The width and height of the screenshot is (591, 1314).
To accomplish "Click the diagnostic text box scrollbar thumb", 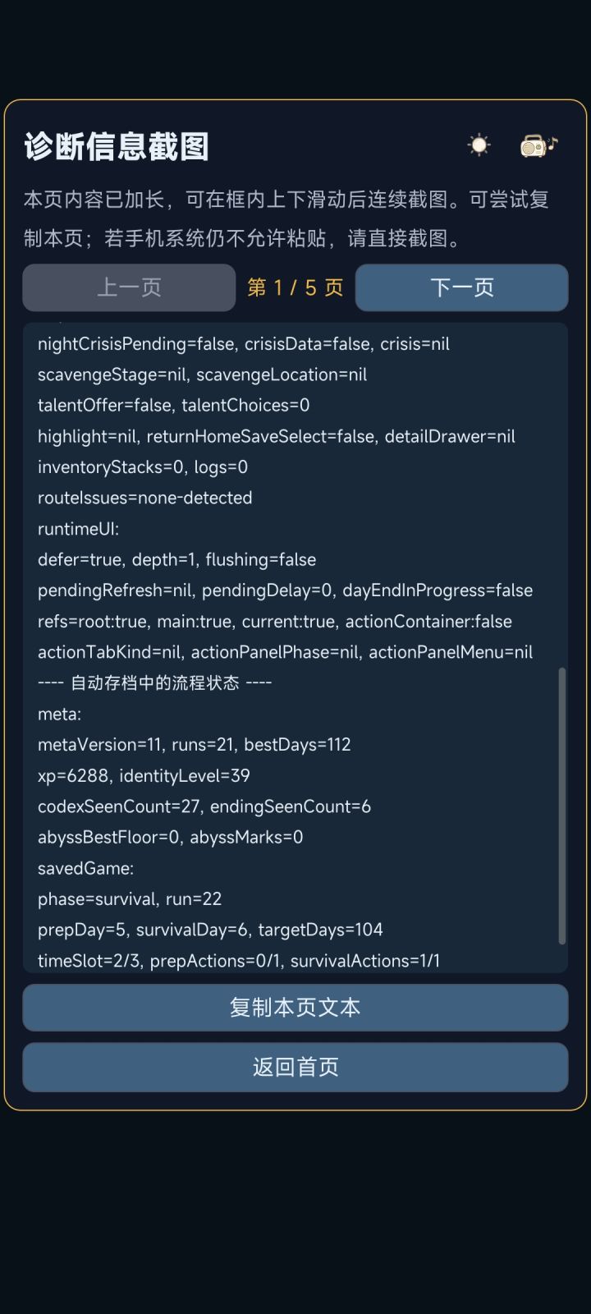I will click(x=562, y=806).
